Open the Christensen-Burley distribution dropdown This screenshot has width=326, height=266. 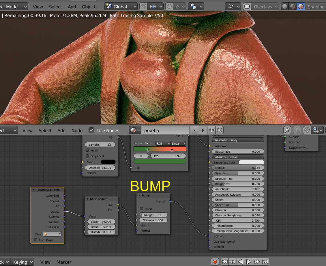coord(238,140)
